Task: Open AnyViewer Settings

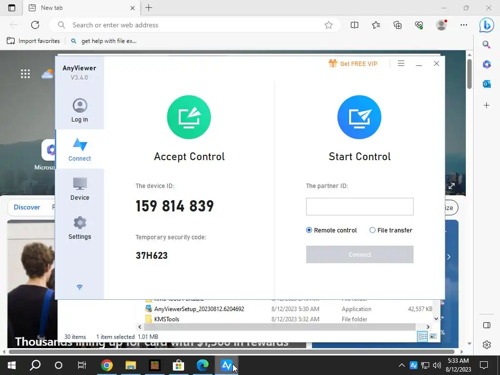Action: (x=80, y=228)
